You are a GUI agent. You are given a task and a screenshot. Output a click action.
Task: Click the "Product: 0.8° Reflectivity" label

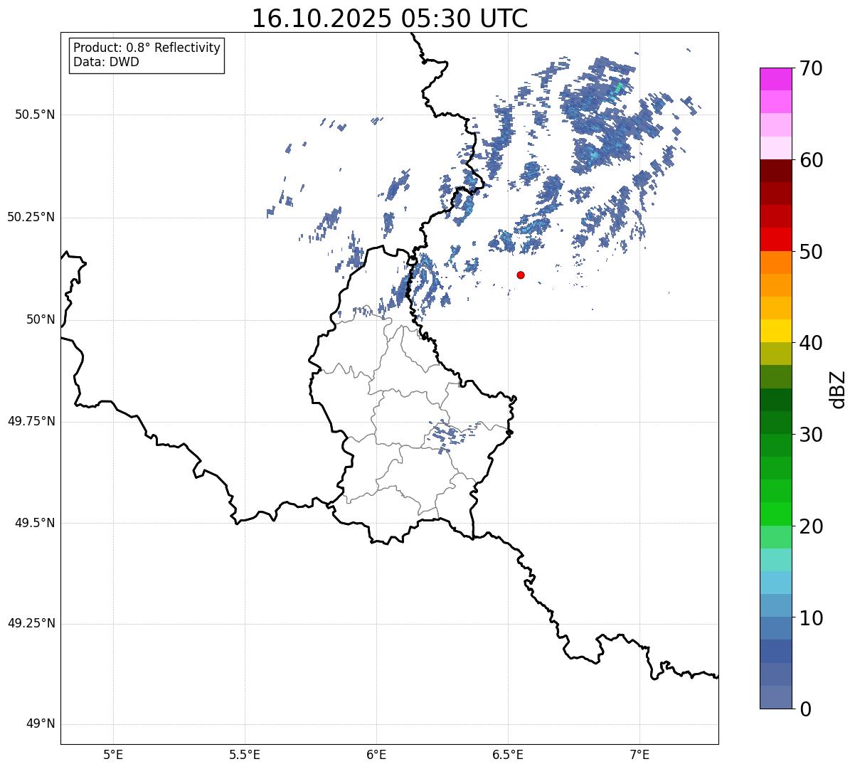pos(147,48)
